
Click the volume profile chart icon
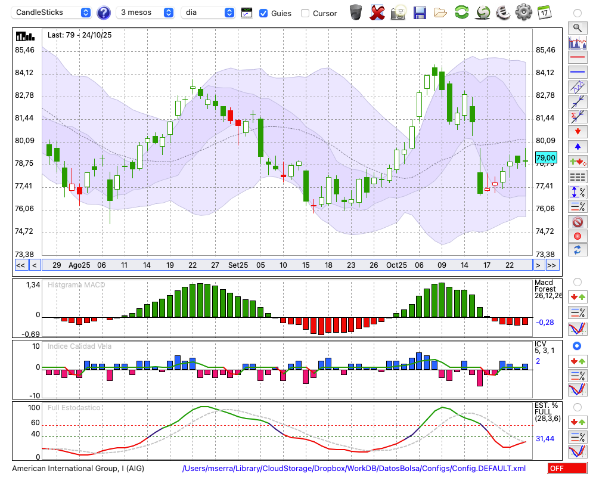(x=578, y=42)
